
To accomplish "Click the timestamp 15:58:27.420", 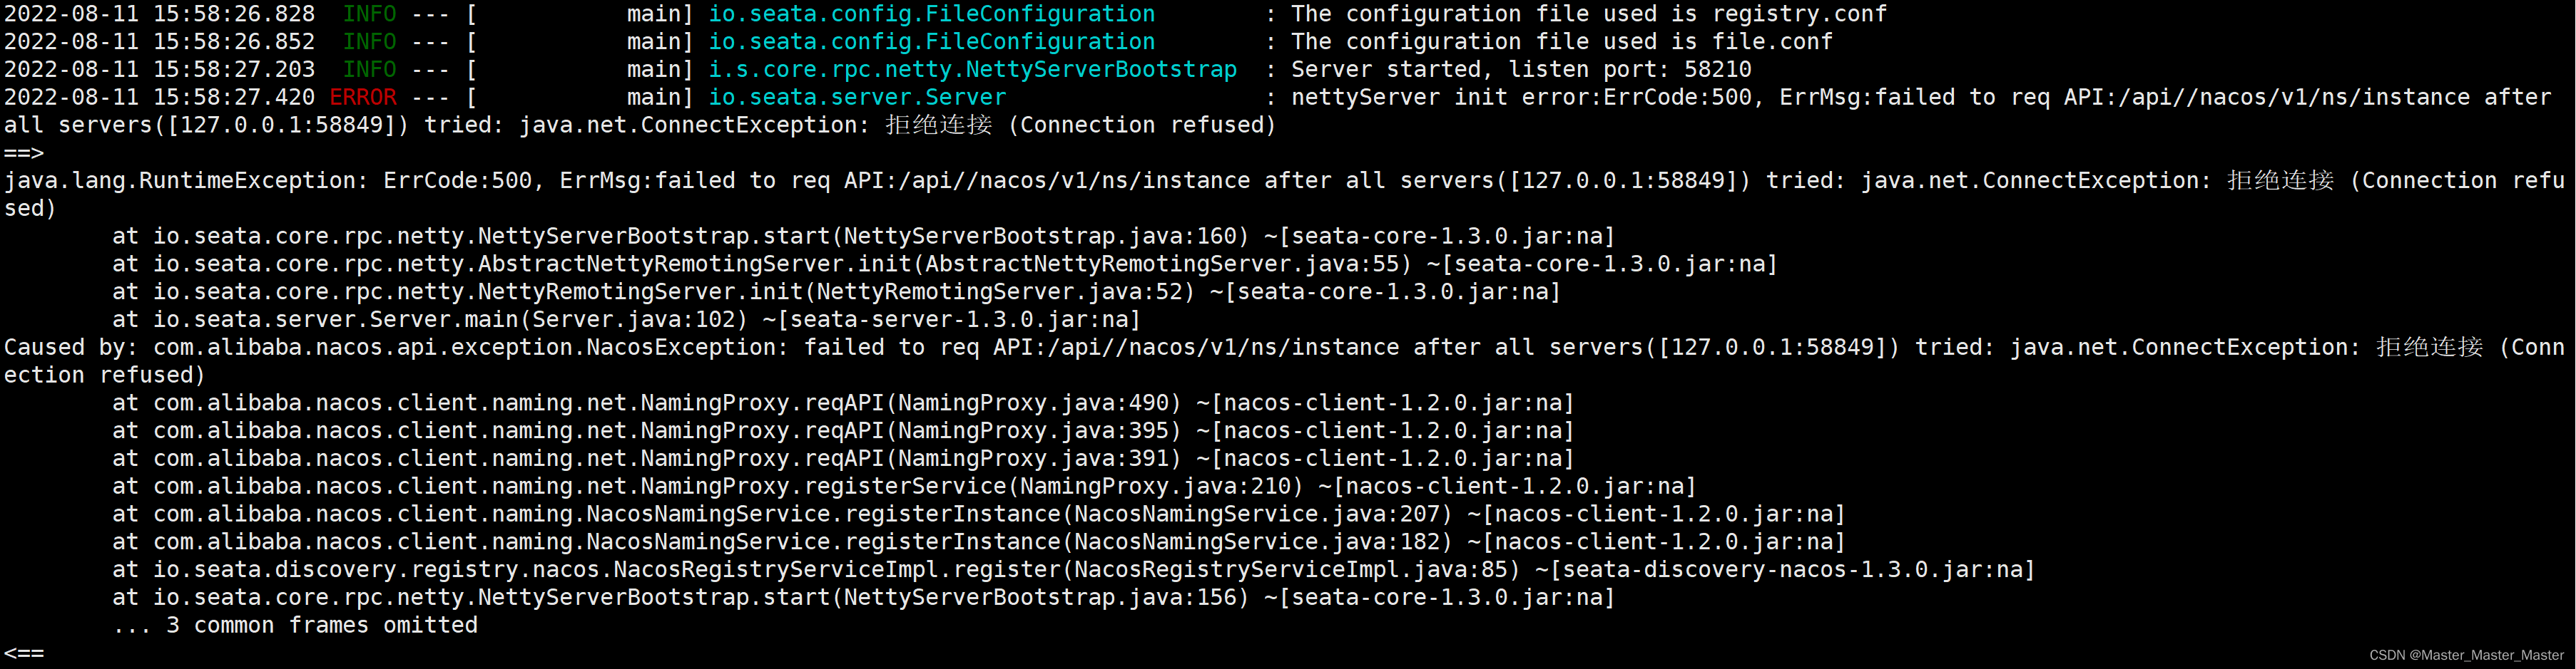I will point(234,98).
